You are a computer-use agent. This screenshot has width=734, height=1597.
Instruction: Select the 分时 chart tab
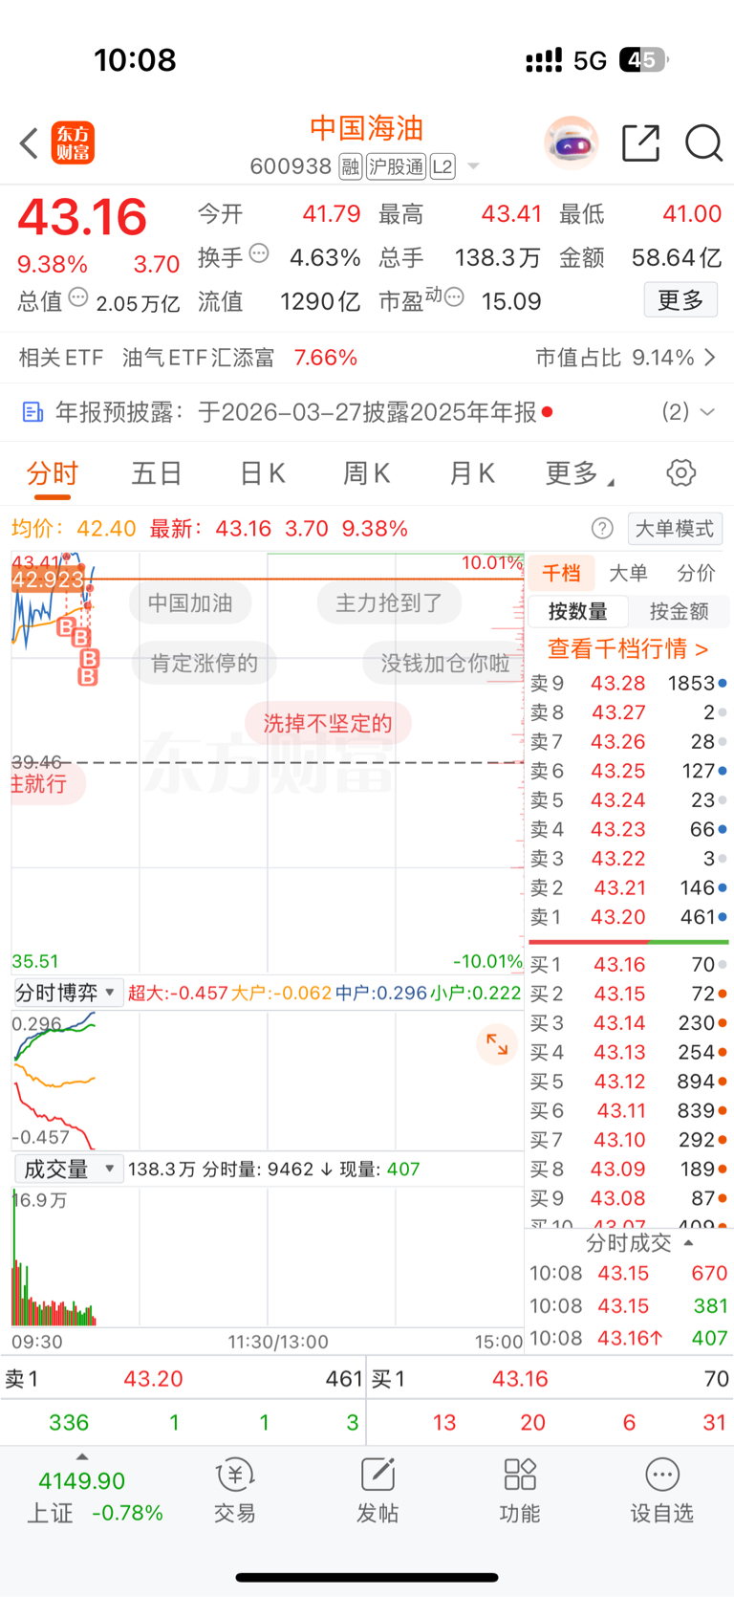pos(52,473)
